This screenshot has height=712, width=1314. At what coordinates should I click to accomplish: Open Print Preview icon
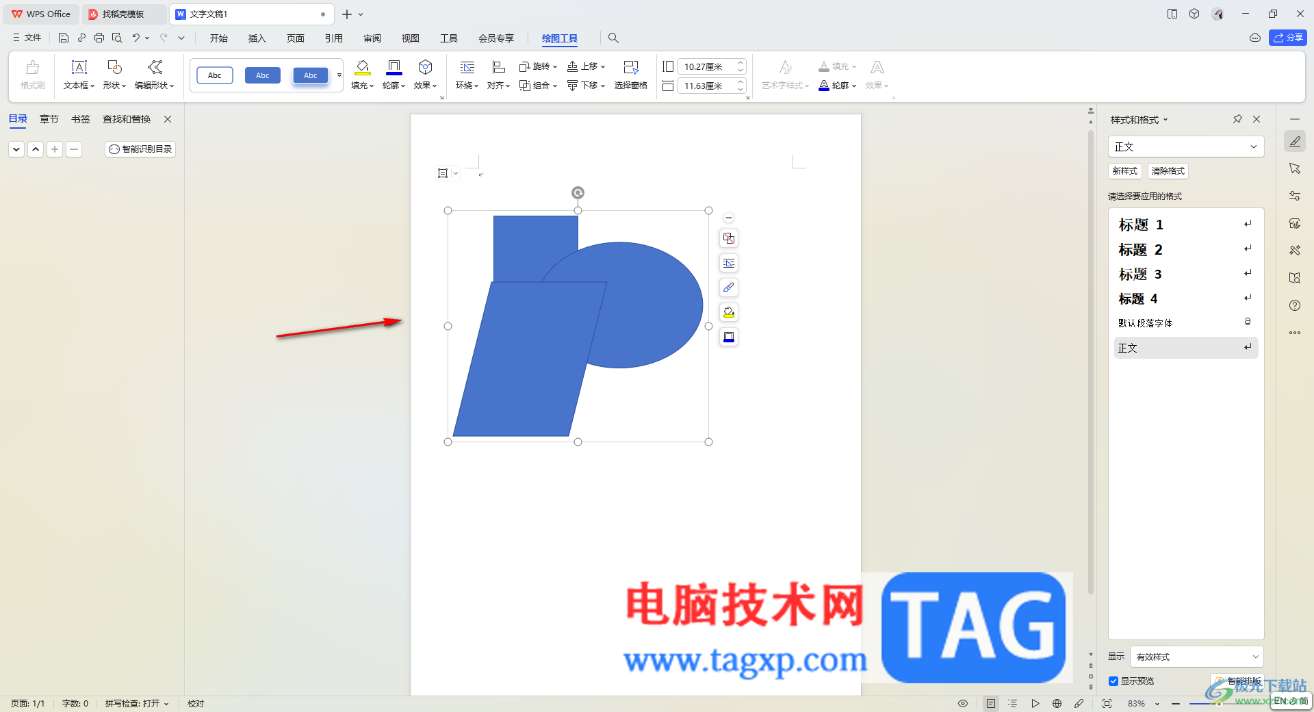click(x=117, y=38)
